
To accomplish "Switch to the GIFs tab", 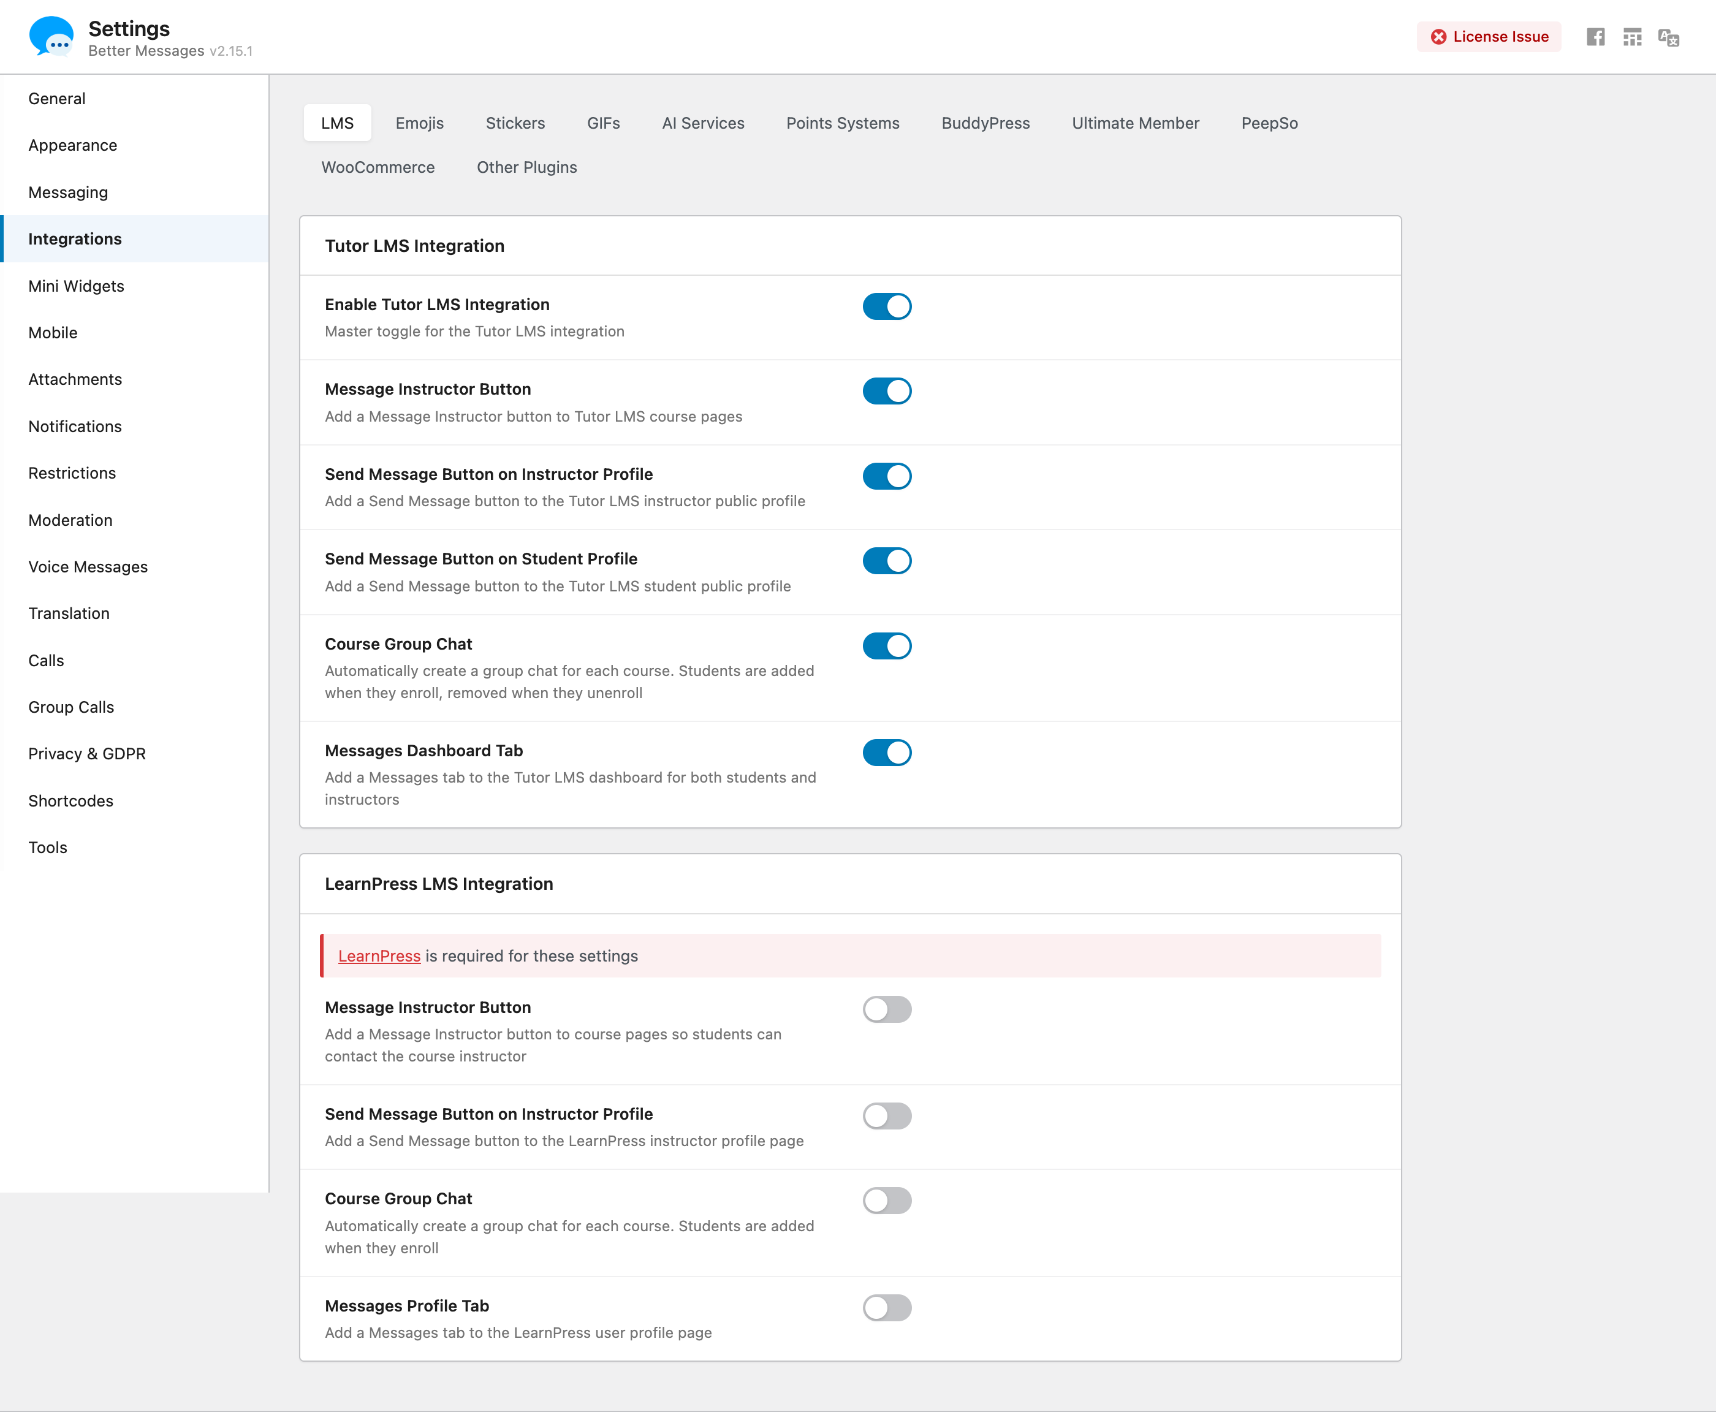I will [604, 123].
